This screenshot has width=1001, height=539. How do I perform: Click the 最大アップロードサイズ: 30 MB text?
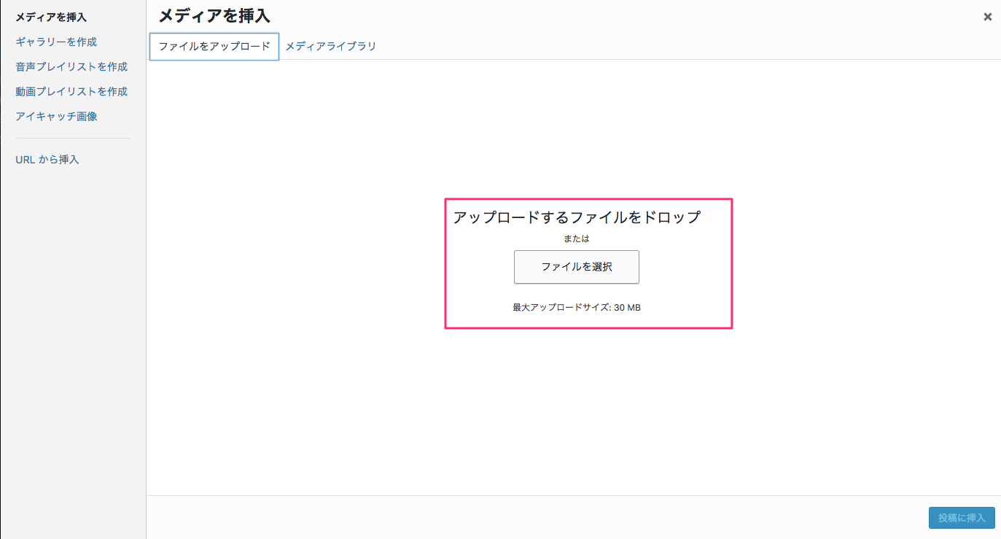tap(577, 308)
